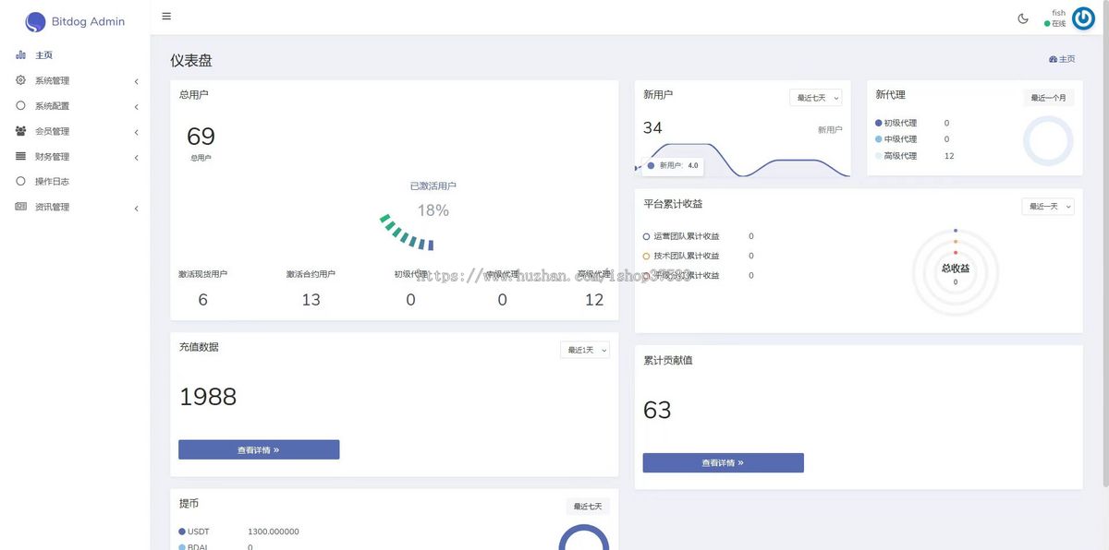Open 新代理 最近一个月 dropdown

point(1048,98)
